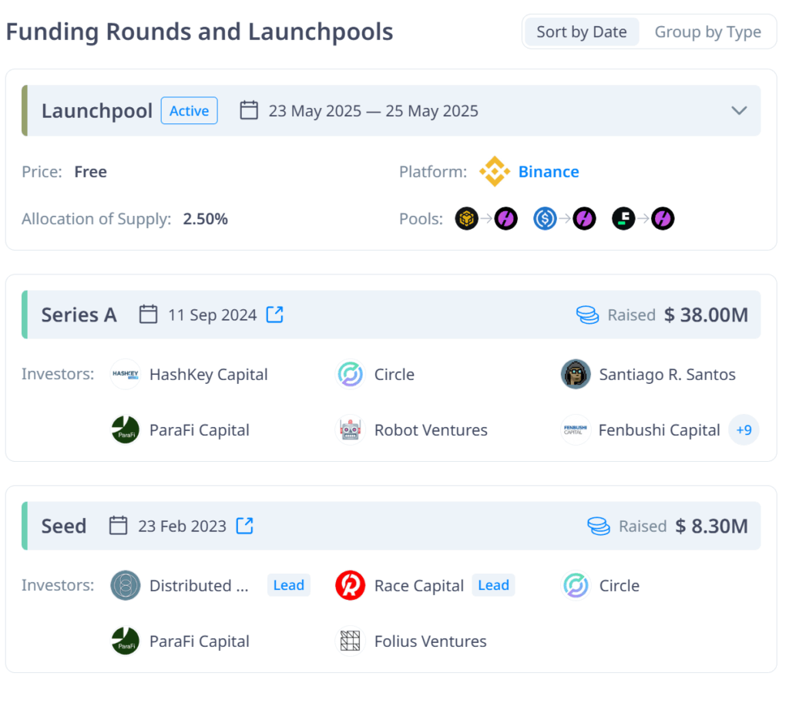Screen dimensions: 789x707
Task: Open Fenbushi Capital investor page
Action: (x=660, y=429)
